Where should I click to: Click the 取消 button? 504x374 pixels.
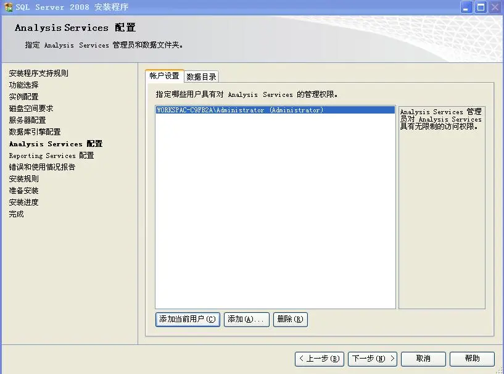point(423,359)
